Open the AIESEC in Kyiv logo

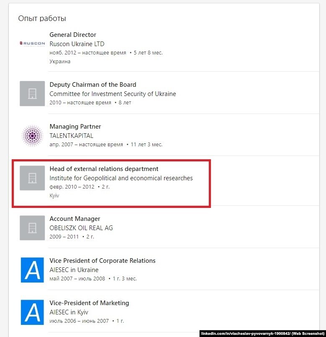pyautogui.click(x=32, y=312)
